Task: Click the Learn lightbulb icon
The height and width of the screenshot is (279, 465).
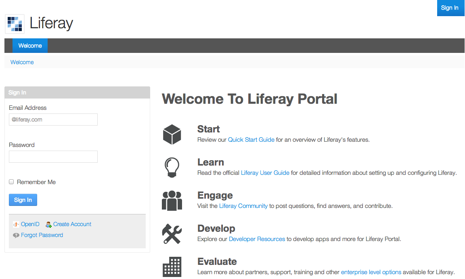Action: (172, 167)
